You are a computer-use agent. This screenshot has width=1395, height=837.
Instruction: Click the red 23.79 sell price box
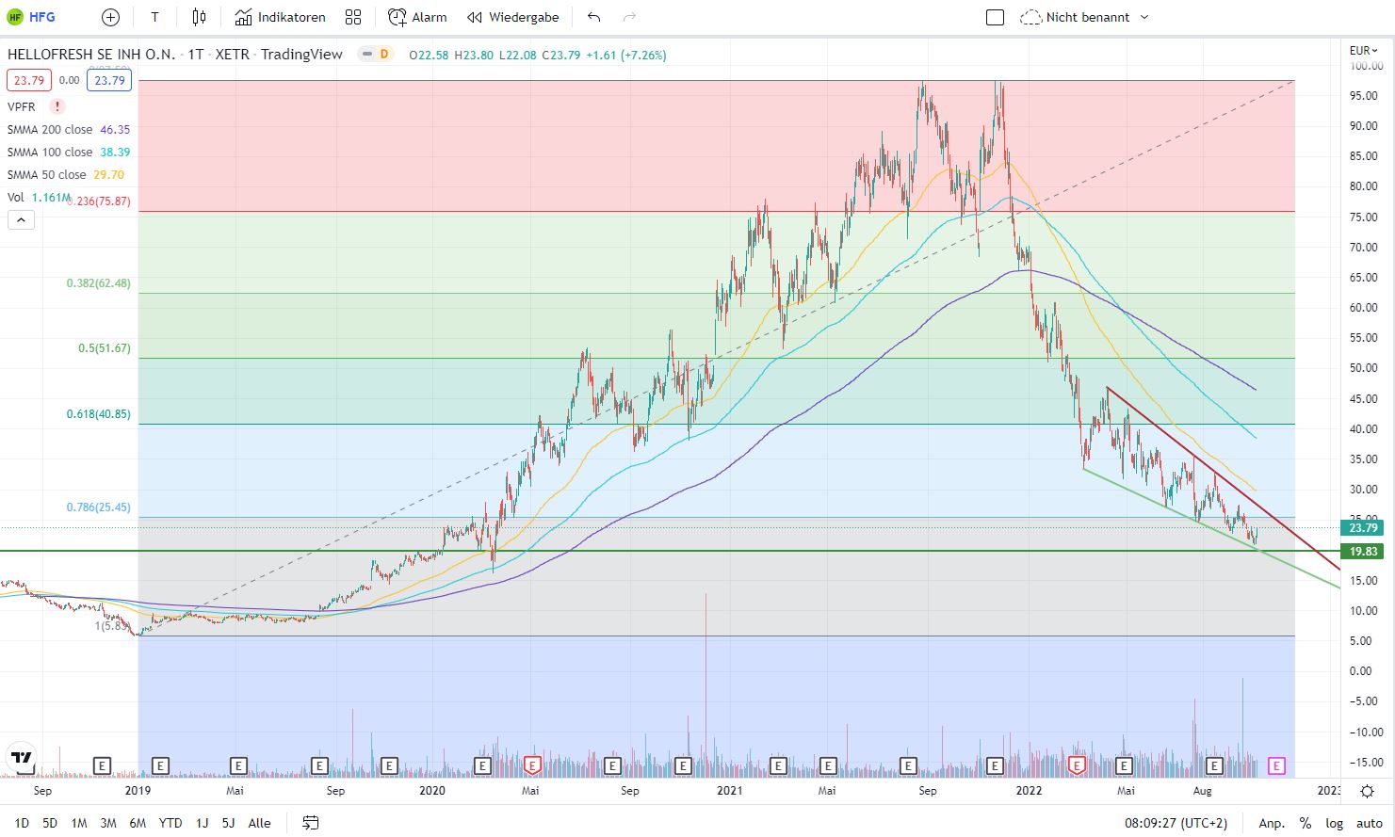point(29,80)
